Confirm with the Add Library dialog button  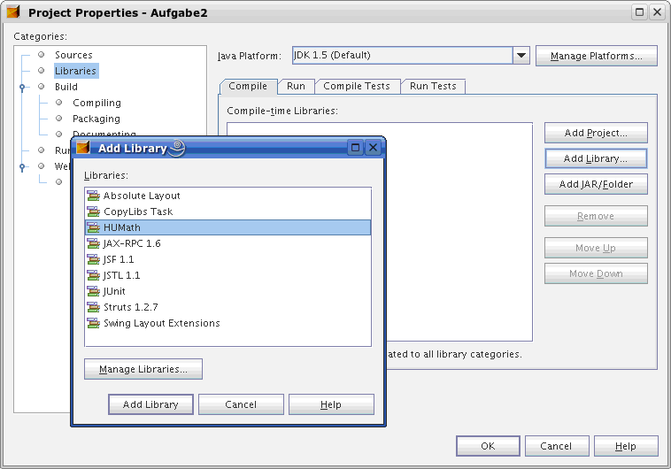click(x=150, y=404)
